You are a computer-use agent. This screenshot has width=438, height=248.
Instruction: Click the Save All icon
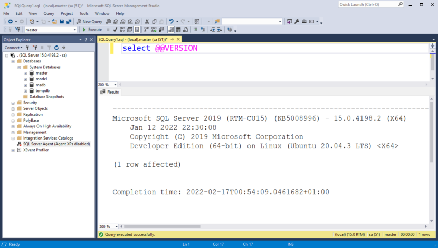pos(69,21)
